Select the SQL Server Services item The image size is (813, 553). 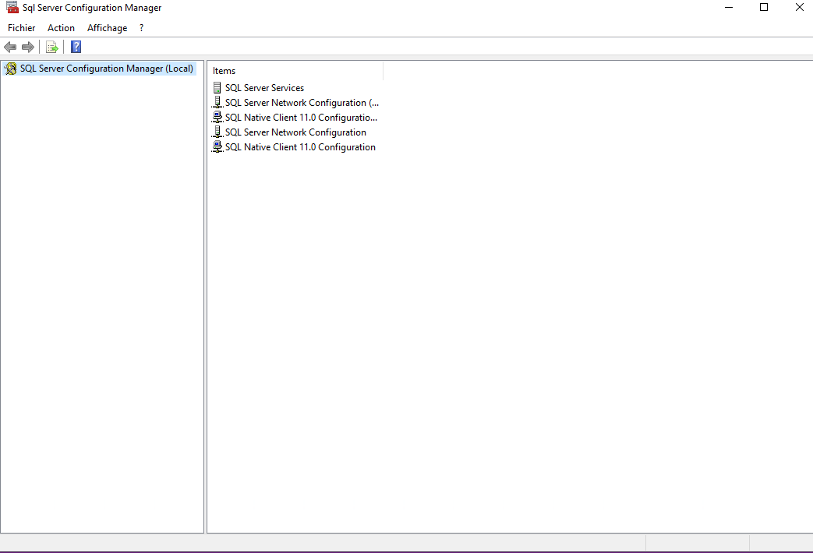pyautogui.click(x=264, y=87)
